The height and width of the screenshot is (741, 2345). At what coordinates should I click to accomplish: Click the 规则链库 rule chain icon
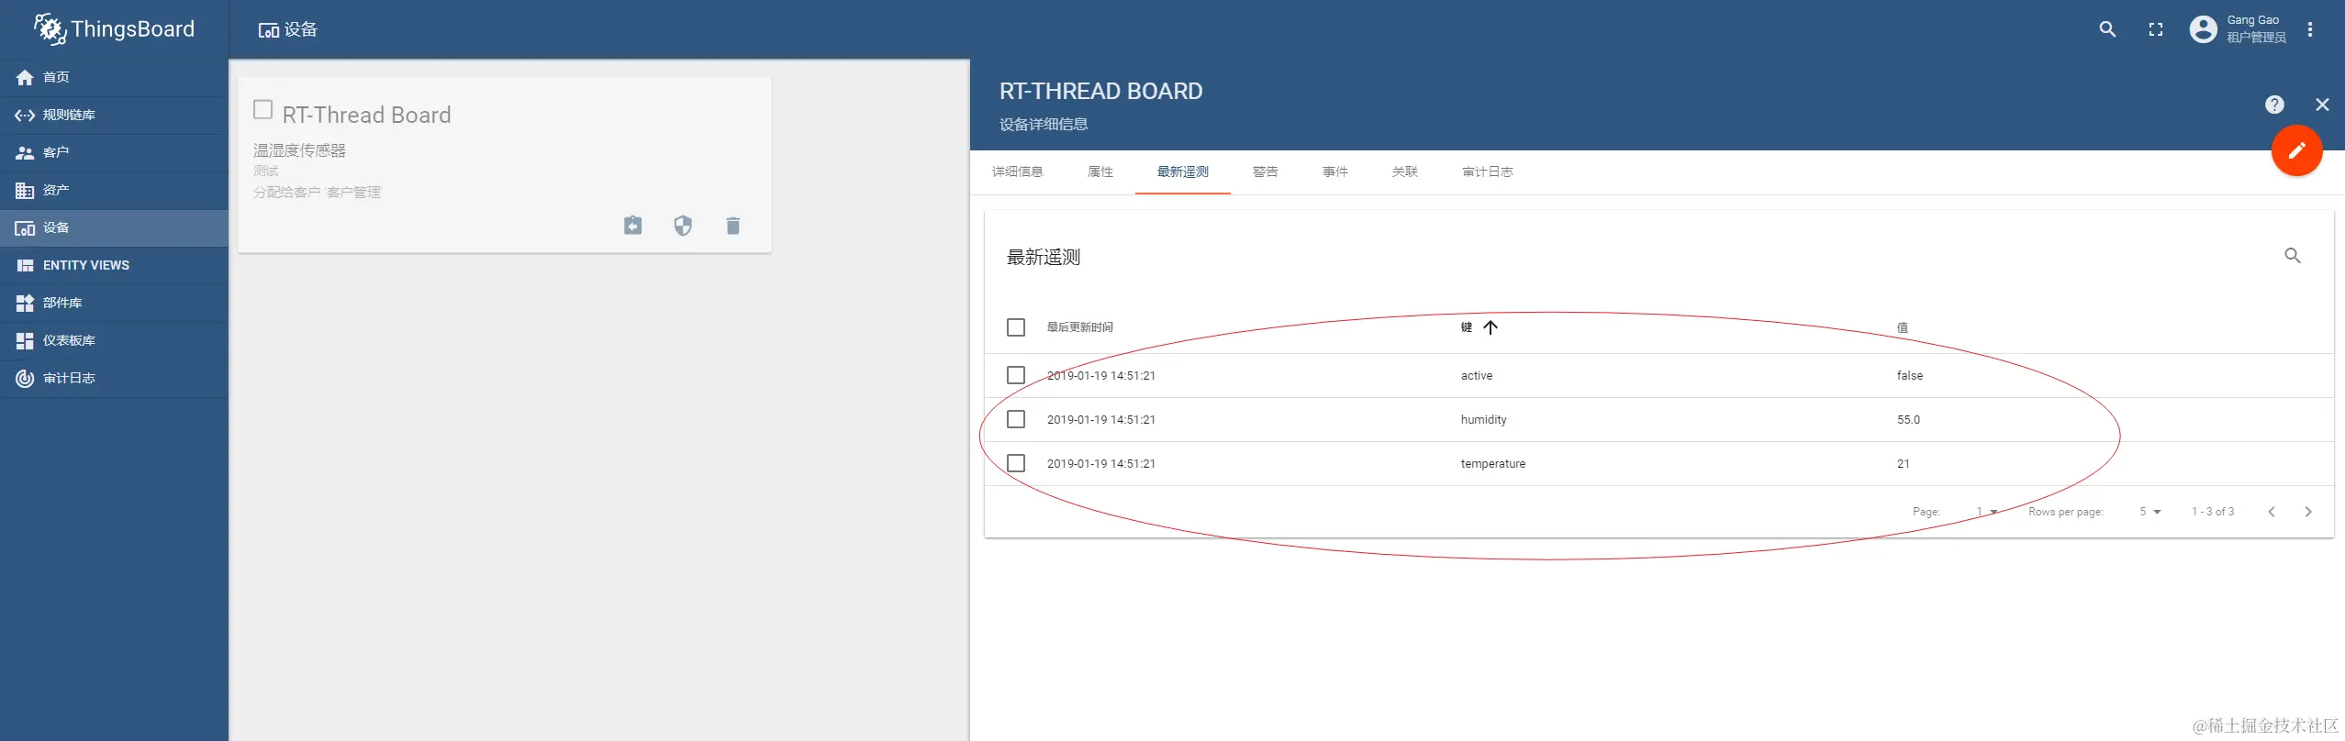[25, 115]
